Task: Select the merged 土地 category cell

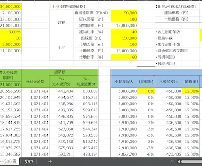Action: tap(61, 48)
